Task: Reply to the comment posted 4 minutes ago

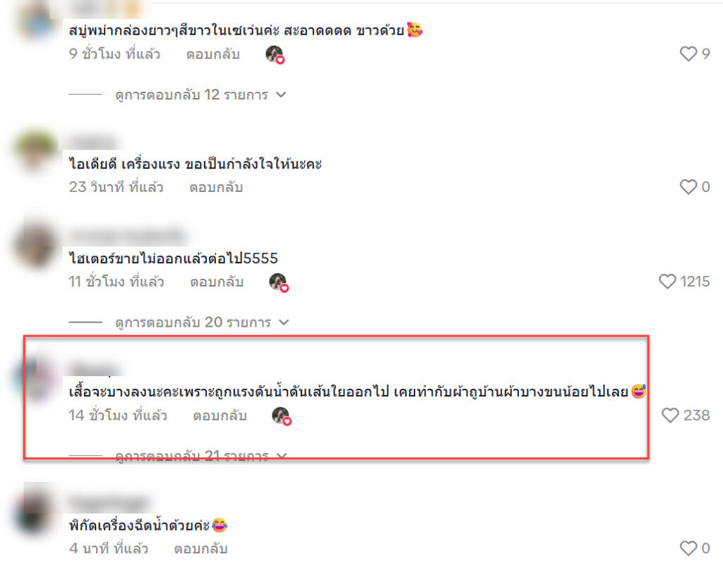Action: click(x=201, y=548)
